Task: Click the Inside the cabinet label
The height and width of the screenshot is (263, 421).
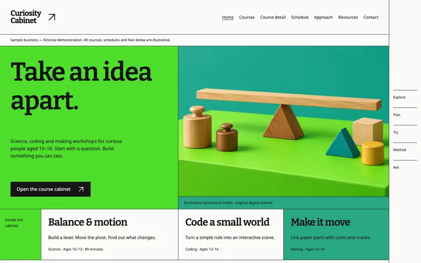Action: 14,223
